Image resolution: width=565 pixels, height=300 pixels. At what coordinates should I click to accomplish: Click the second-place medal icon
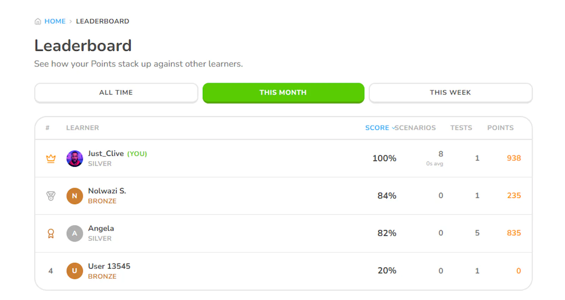click(51, 196)
